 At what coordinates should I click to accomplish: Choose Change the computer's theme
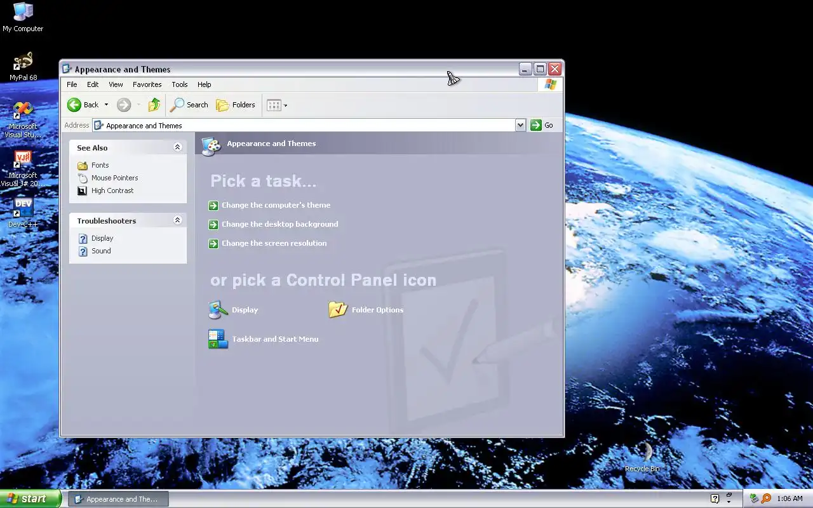276,205
